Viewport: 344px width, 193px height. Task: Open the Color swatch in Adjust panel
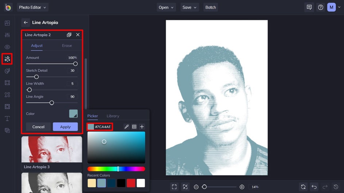(x=73, y=114)
